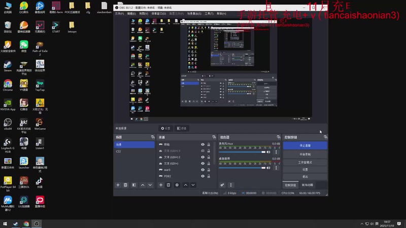Hide the POE2 source with its eye icon
The height and width of the screenshot is (228, 406).
coord(202,176)
